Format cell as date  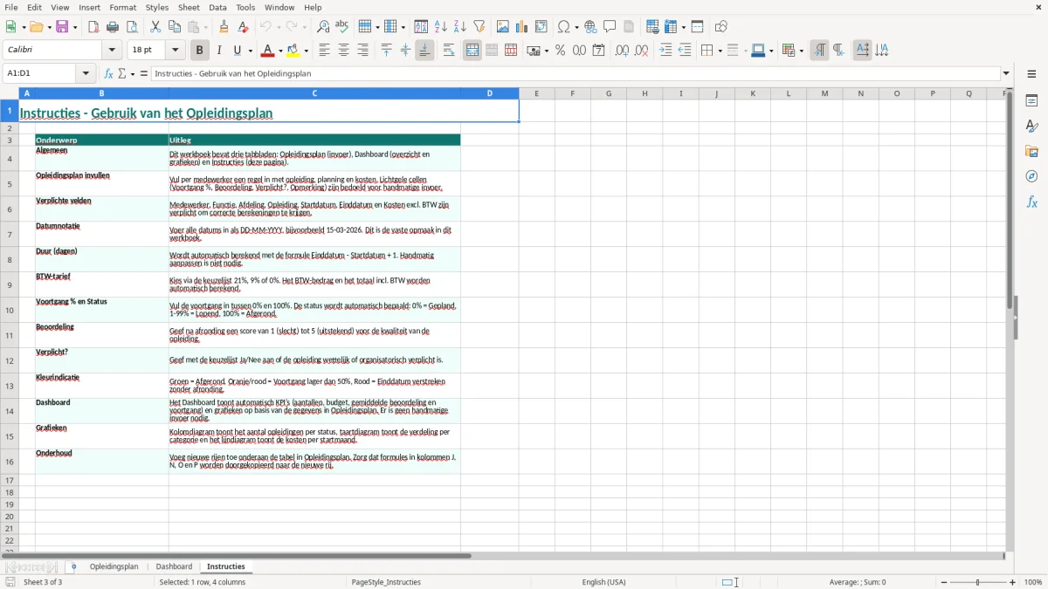(598, 51)
